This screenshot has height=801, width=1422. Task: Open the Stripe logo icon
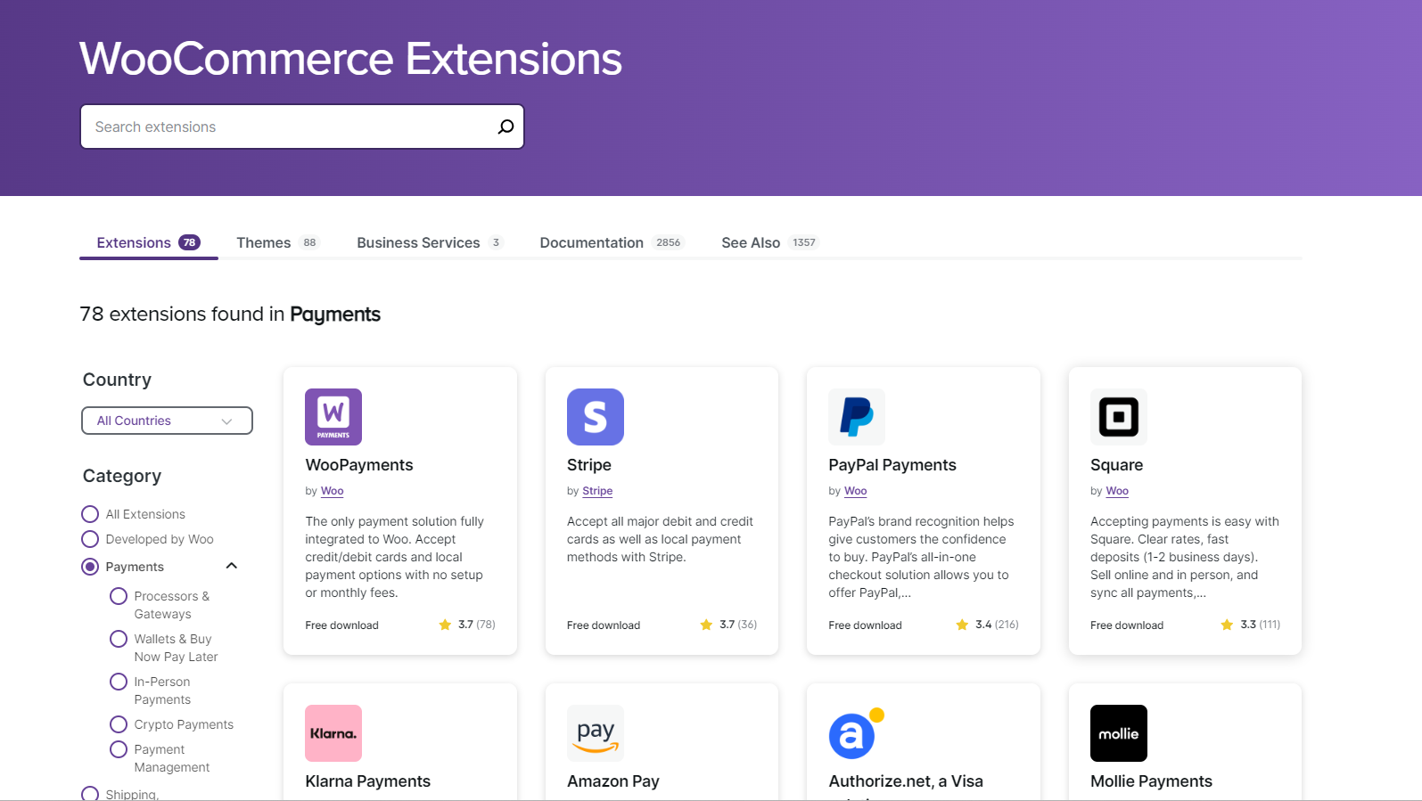pos(596,417)
